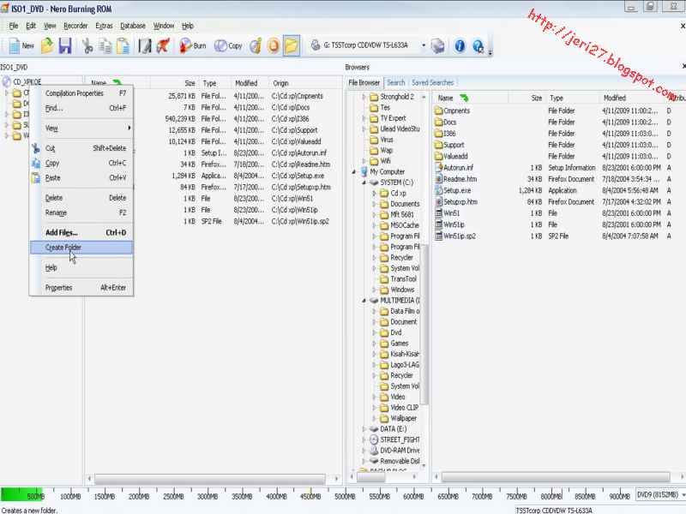Click the Open file toolbar icon
This screenshot has height=514, width=686.
point(47,45)
